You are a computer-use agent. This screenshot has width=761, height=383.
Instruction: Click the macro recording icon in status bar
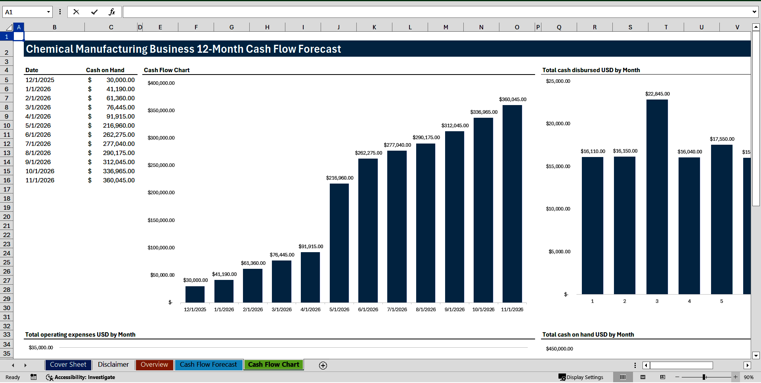(x=33, y=377)
